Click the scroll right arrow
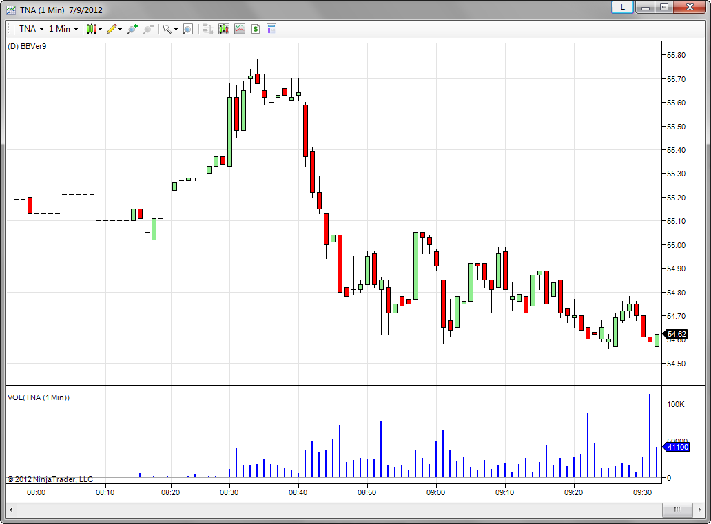Viewport: 711px width, 524px height. click(x=700, y=510)
